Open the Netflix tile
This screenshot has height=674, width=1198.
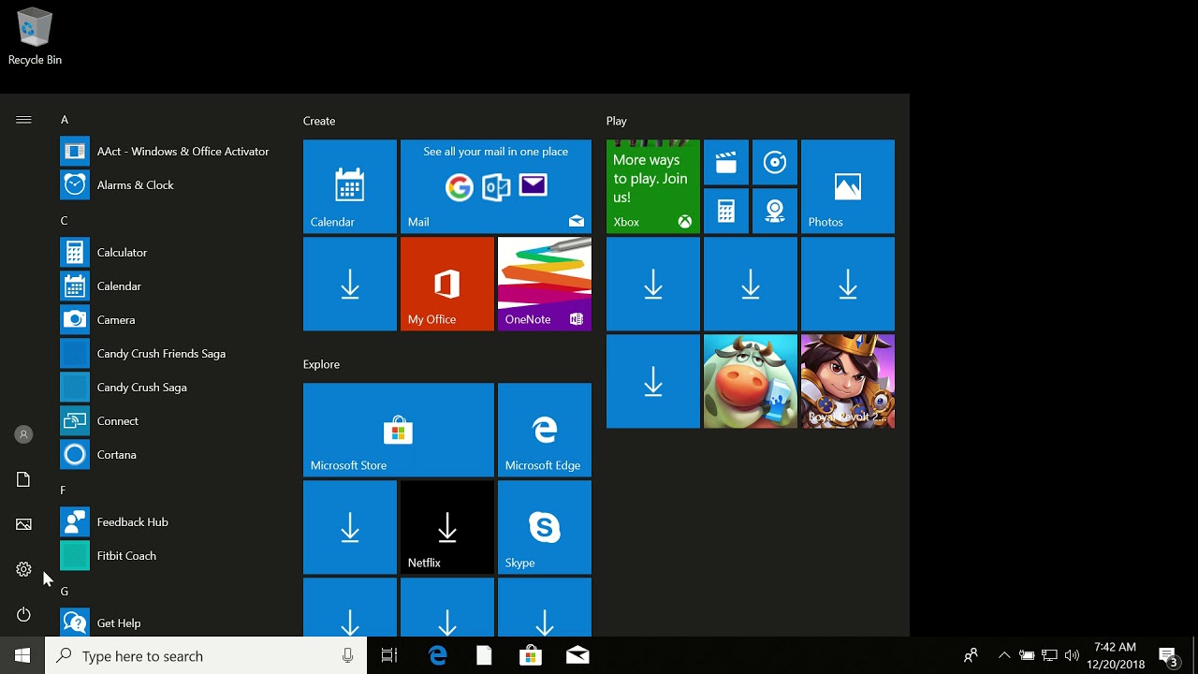pos(447,527)
